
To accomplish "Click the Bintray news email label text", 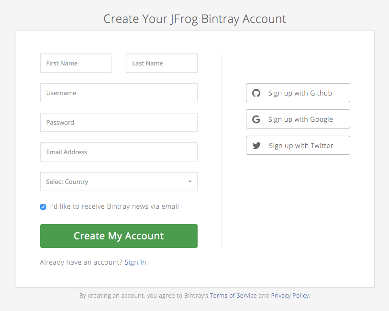I will 114,207.
